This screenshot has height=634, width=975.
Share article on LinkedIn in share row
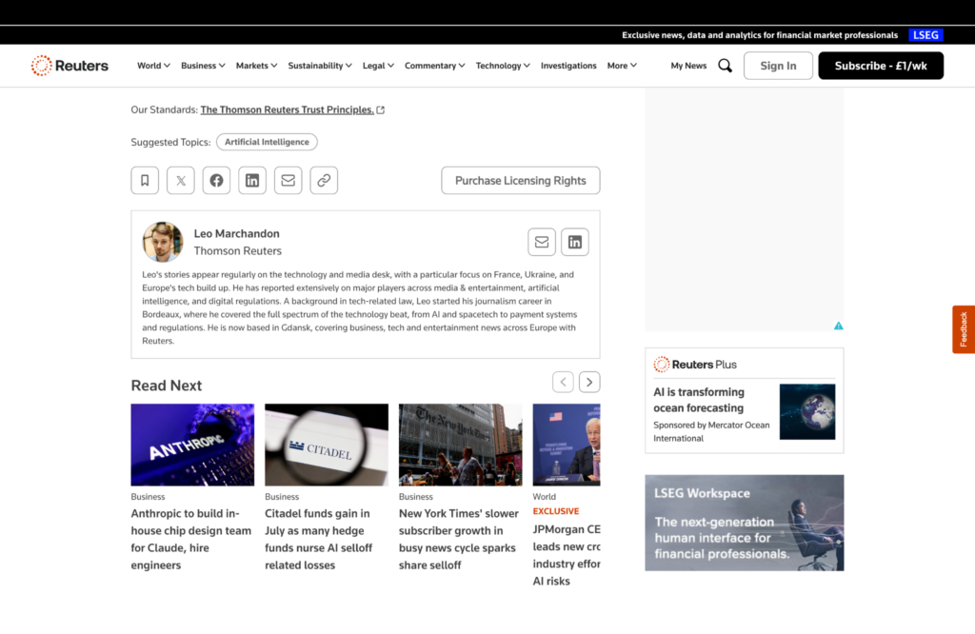(x=252, y=180)
